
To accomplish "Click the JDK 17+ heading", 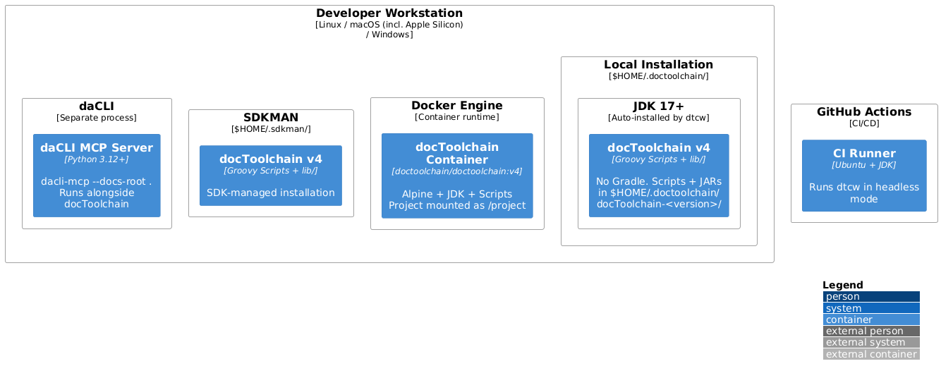I will 659,106.
